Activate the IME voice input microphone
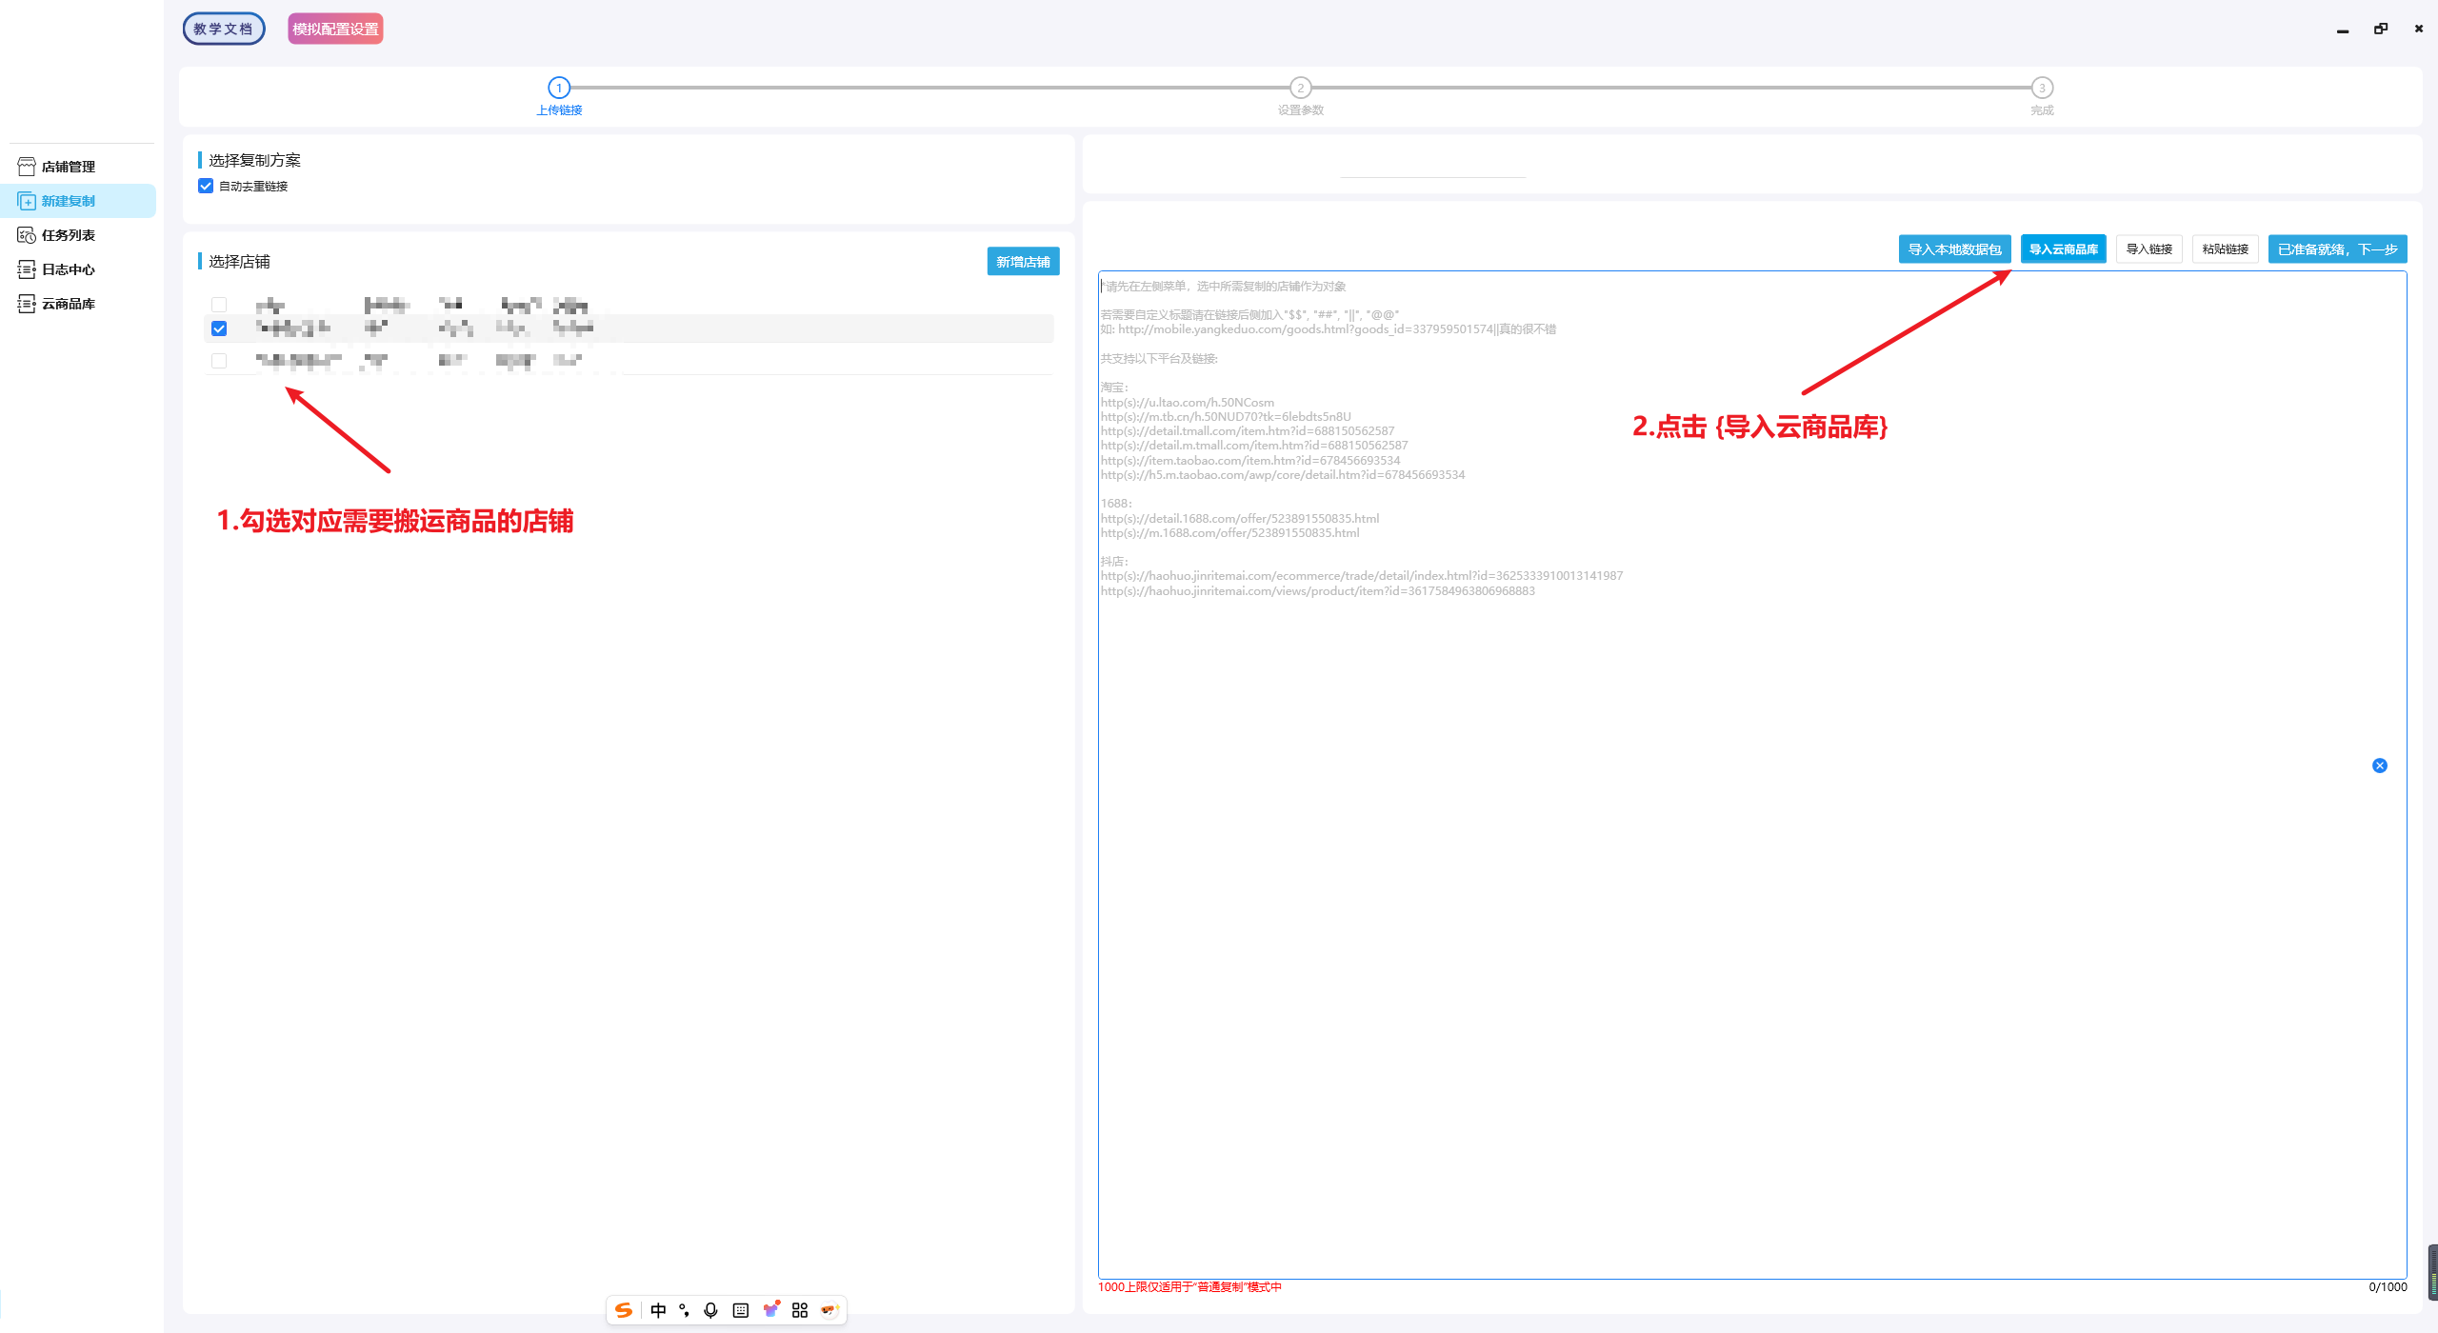 tap(710, 1310)
